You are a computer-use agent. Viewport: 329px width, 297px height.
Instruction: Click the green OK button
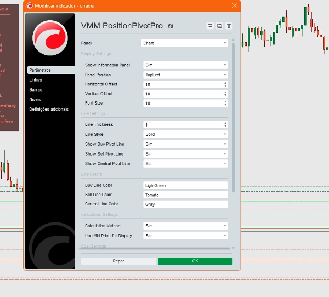coord(195,261)
